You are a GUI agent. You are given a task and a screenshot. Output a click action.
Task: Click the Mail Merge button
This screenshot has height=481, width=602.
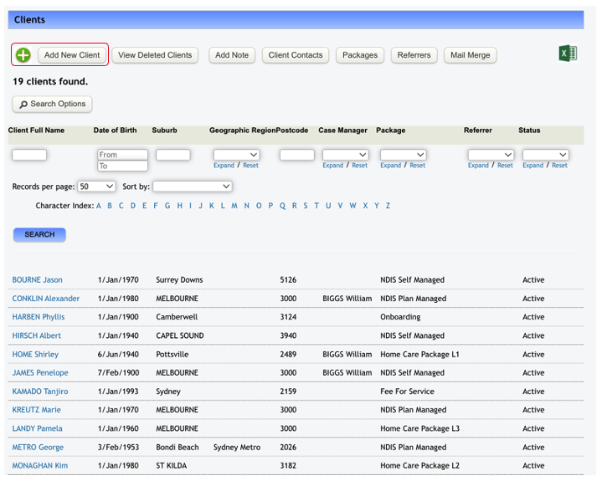(470, 55)
